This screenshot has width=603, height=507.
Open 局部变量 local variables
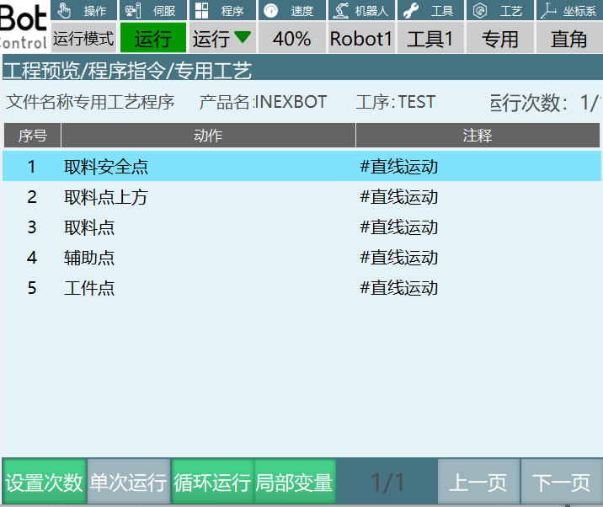(x=295, y=483)
